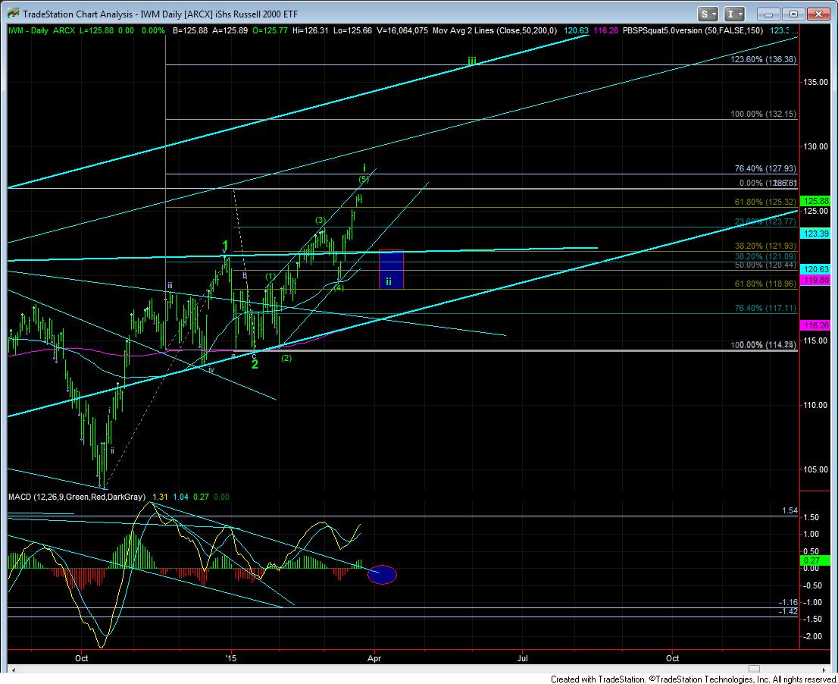
Task: Click the 'IWM - Daily ARCX' symbol label
Action: click(x=42, y=30)
